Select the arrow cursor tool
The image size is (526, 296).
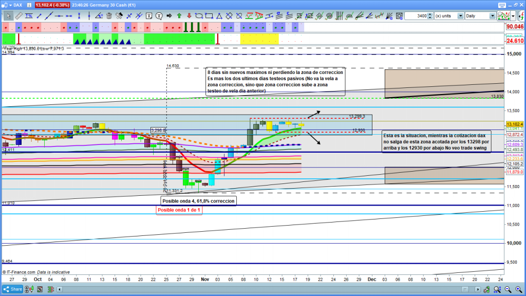[x=8, y=16]
